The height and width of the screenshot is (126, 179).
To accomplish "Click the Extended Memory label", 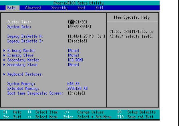I will pos(23,88).
